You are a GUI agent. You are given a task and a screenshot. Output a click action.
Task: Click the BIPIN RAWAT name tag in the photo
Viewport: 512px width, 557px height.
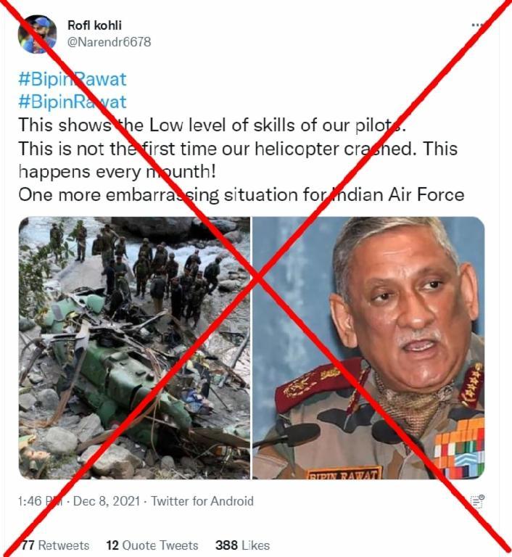(344, 473)
